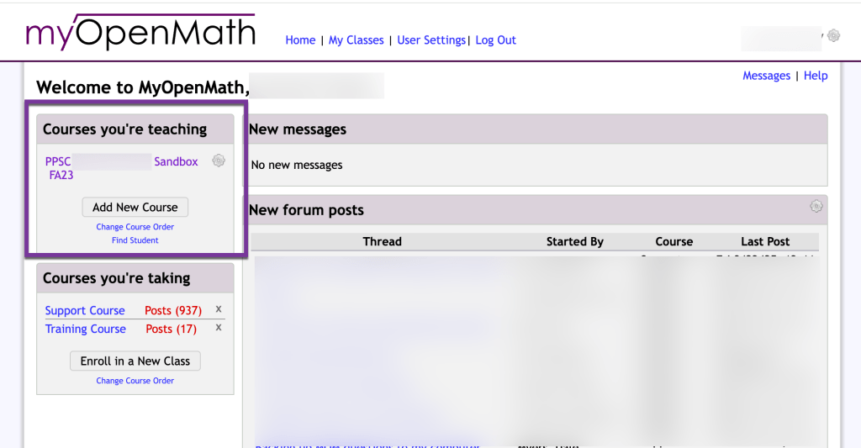The width and height of the screenshot is (861, 448).
Task: Open the PPSC Sandbox FA23 course
Action: coord(121,168)
